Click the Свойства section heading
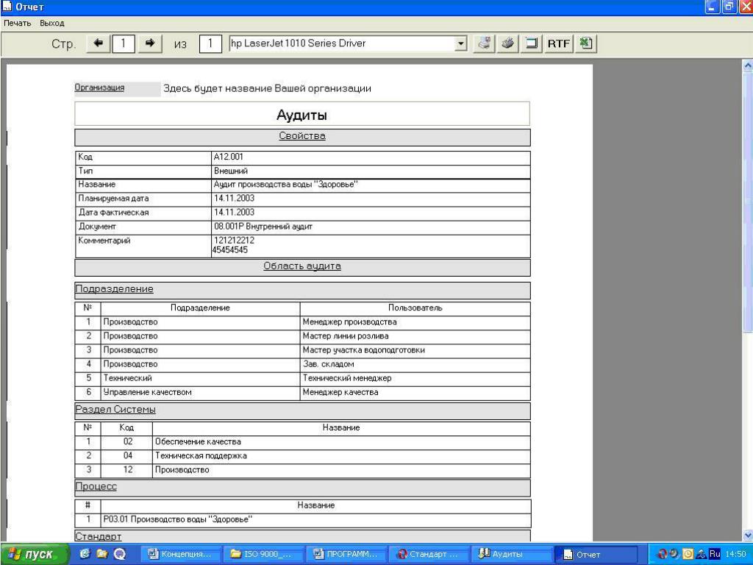 coord(302,136)
